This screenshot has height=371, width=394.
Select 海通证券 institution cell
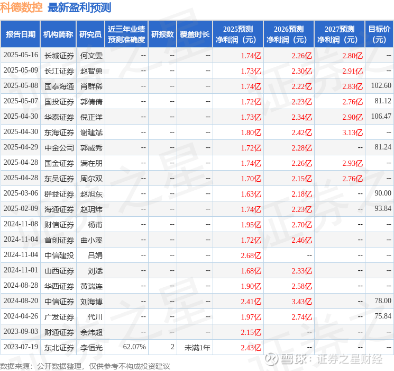point(59,209)
